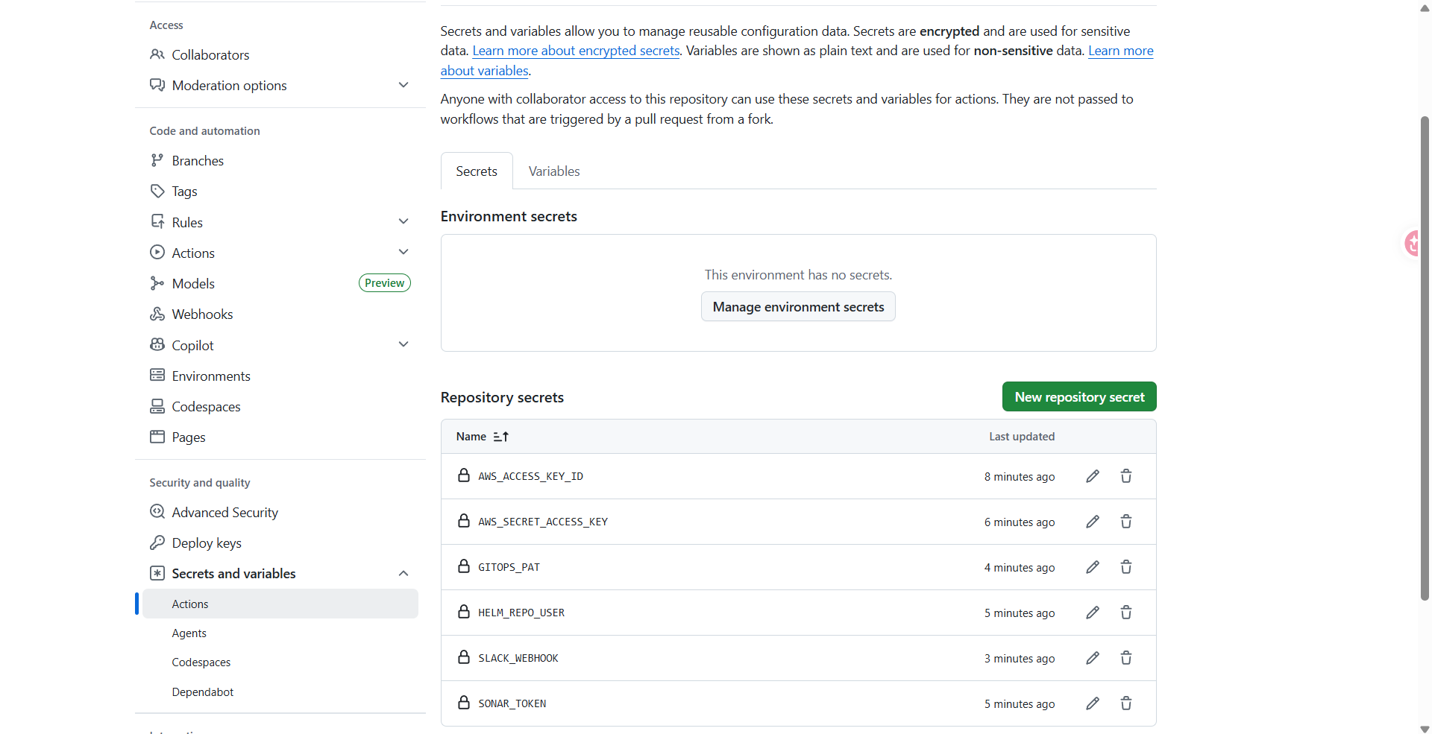Click the Webhooks icon in sidebar
Image resolution: width=1432 pixels, height=734 pixels.
coord(157,314)
